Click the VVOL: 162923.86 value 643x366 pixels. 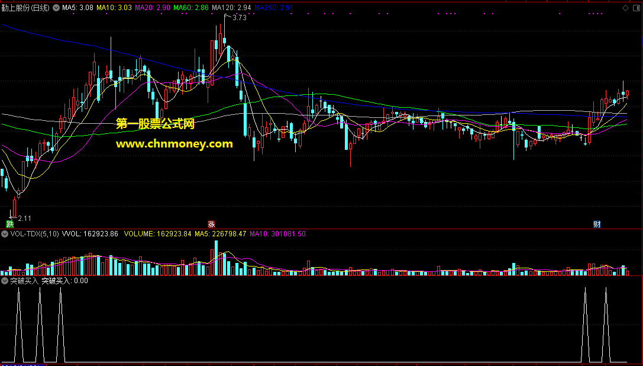click(x=91, y=234)
